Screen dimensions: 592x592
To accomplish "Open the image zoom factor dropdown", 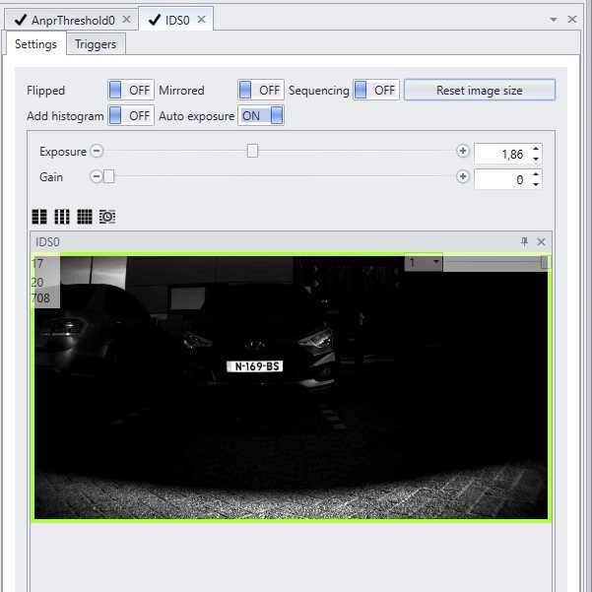I will pyautogui.click(x=424, y=262).
